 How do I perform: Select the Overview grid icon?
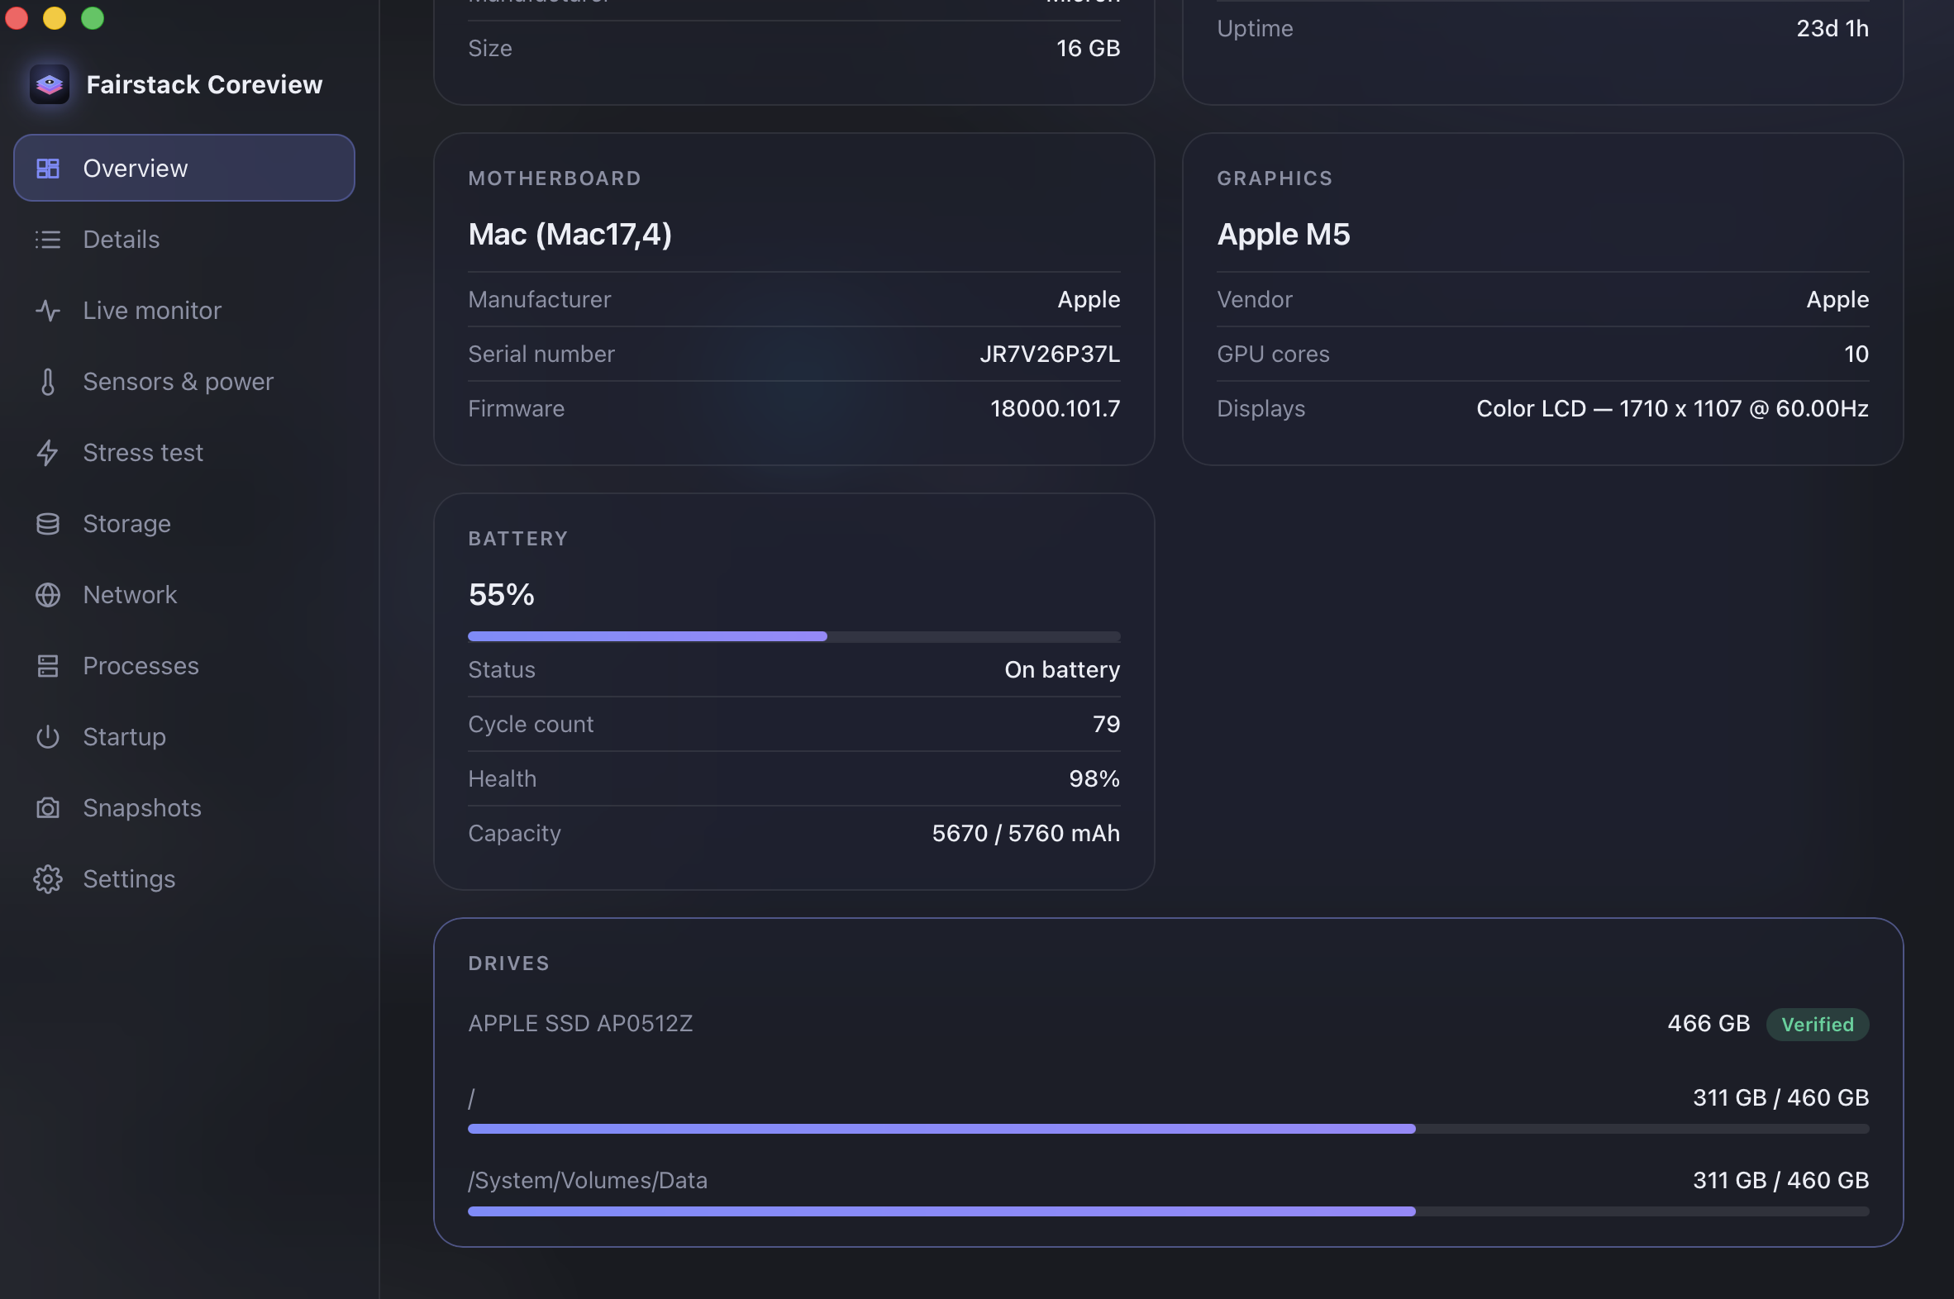click(48, 169)
